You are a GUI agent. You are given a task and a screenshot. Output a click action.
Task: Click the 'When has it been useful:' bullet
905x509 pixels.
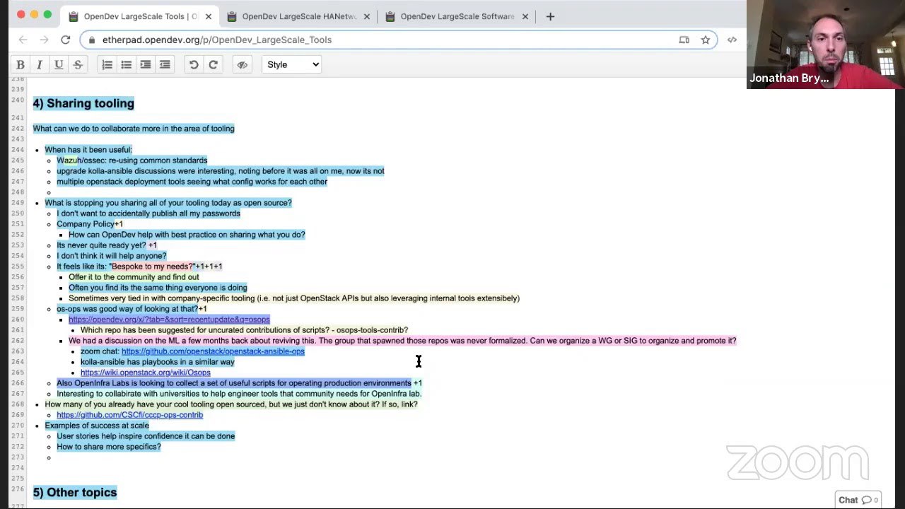(88, 150)
